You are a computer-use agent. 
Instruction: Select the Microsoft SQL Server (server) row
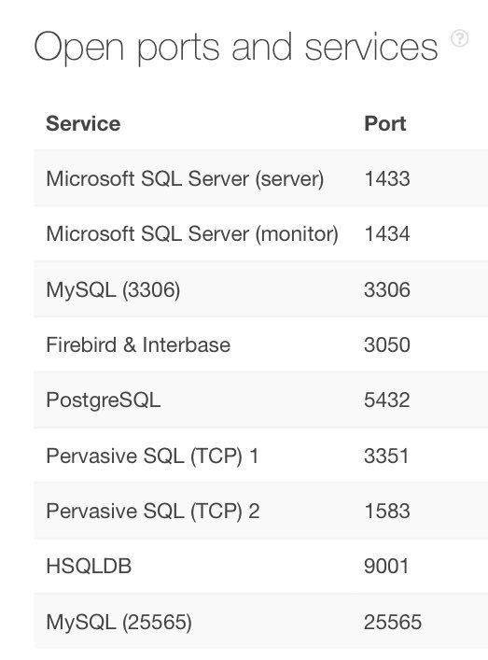(x=261, y=178)
